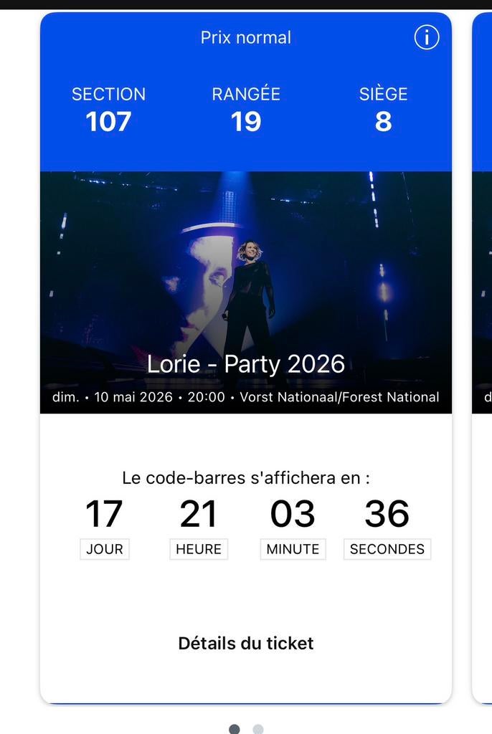Click the SIÈGE 8 indicator
The height and width of the screenshot is (734, 492).
point(383,108)
